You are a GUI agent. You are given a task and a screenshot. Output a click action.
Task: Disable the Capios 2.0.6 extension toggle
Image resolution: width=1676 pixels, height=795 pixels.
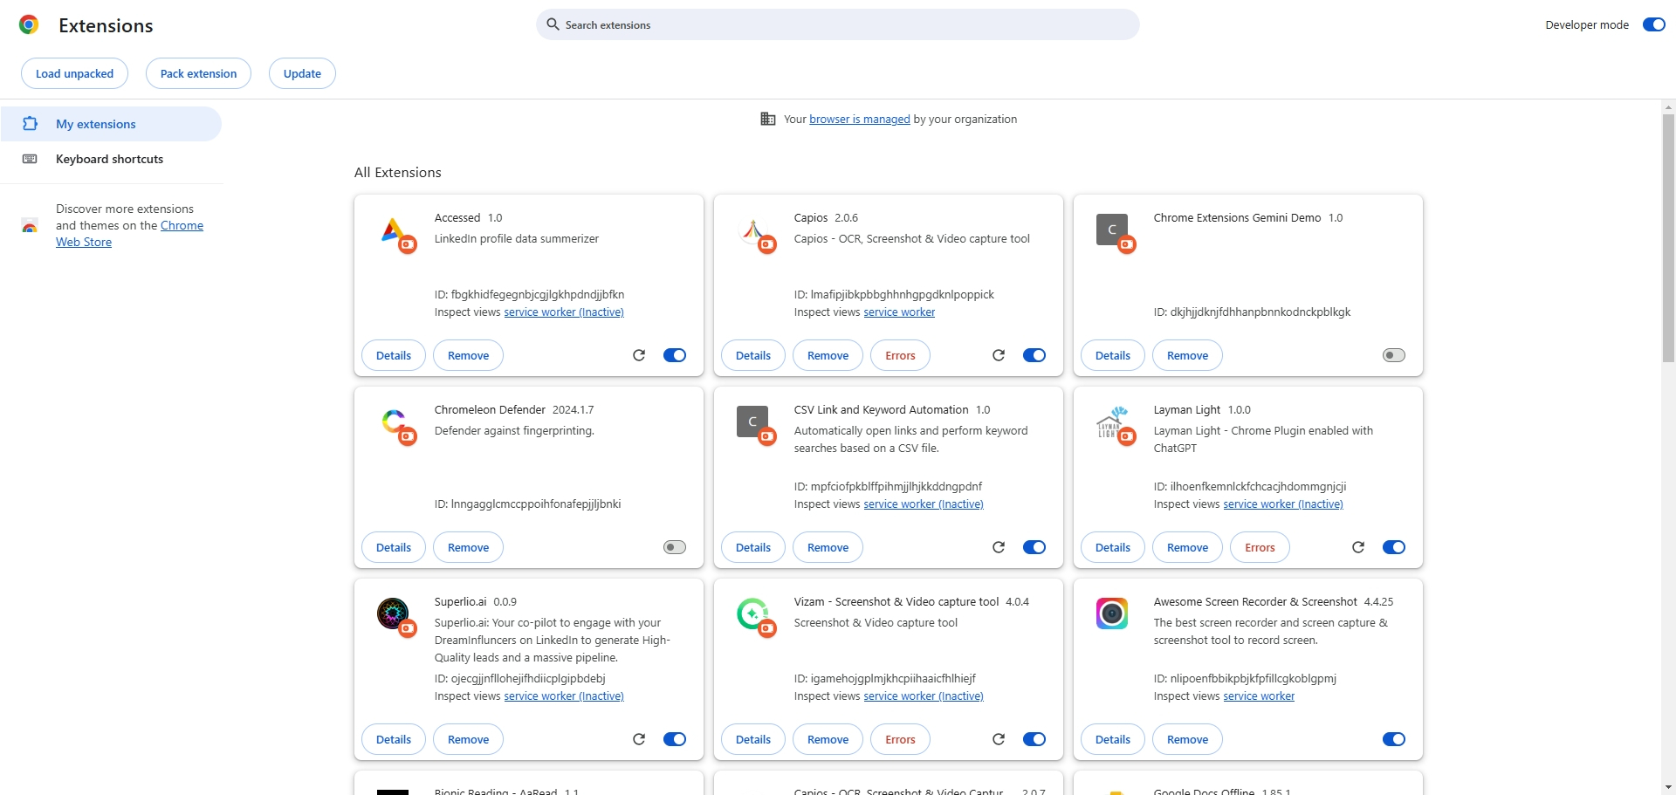1034,355
